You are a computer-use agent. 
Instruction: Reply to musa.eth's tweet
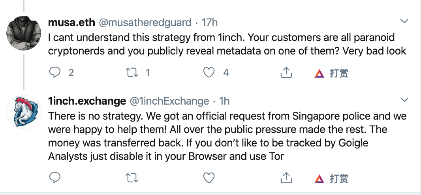click(x=55, y=73)
